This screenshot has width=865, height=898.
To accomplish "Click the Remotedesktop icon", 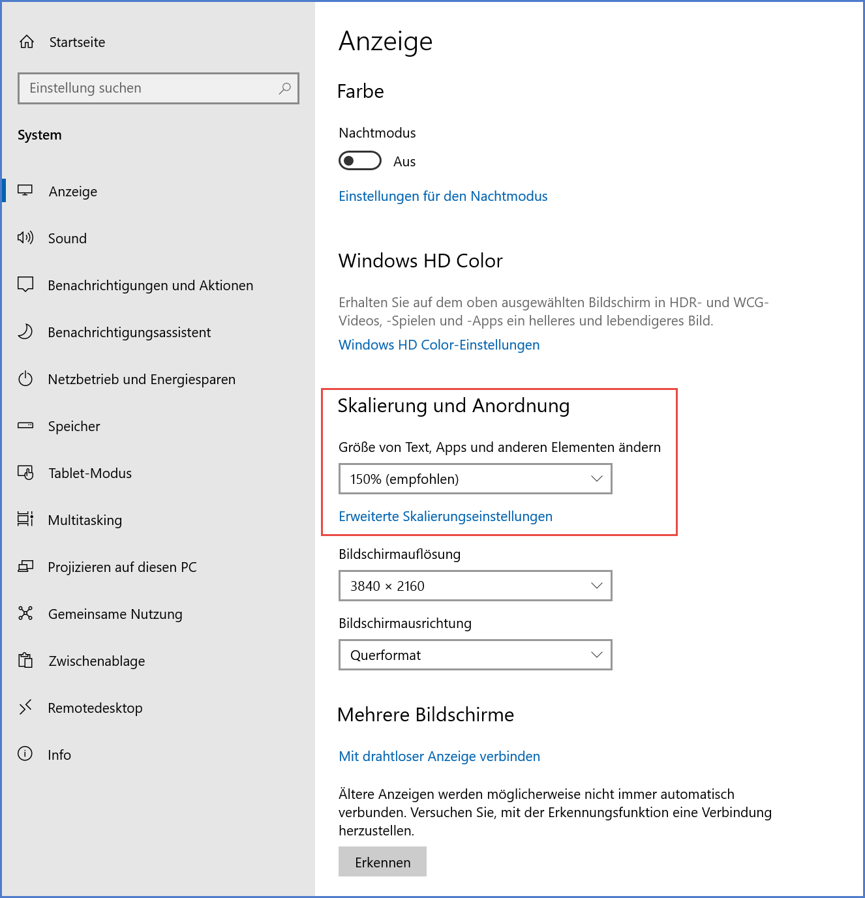I will click(x=25, y=707).
